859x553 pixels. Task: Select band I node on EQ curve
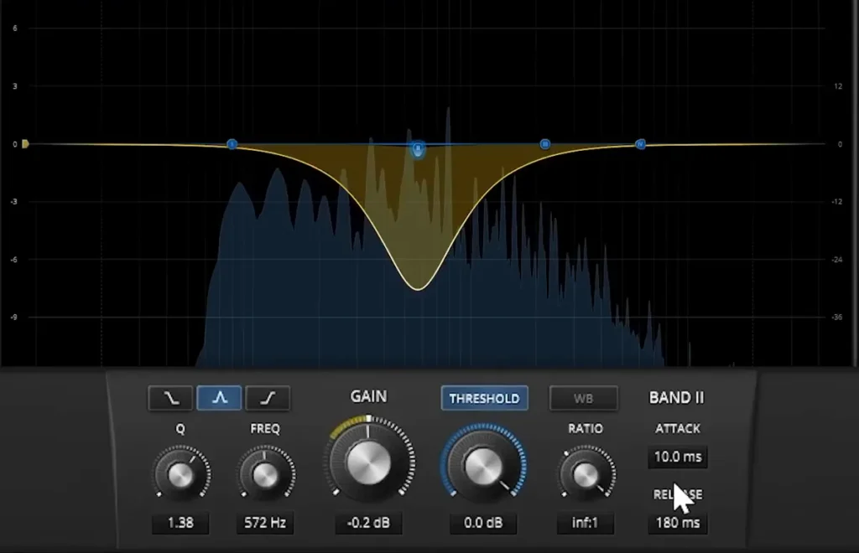pyautogui.click(x=232, y=144)
